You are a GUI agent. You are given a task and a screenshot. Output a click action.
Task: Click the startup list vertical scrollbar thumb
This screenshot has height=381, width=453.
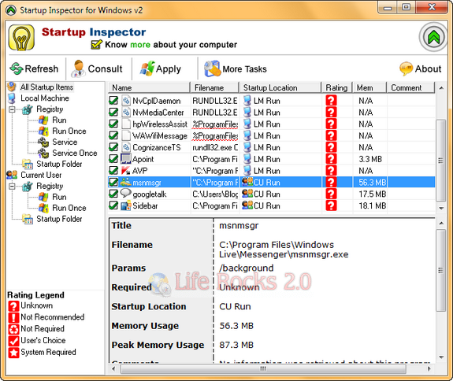click(440, 161)
